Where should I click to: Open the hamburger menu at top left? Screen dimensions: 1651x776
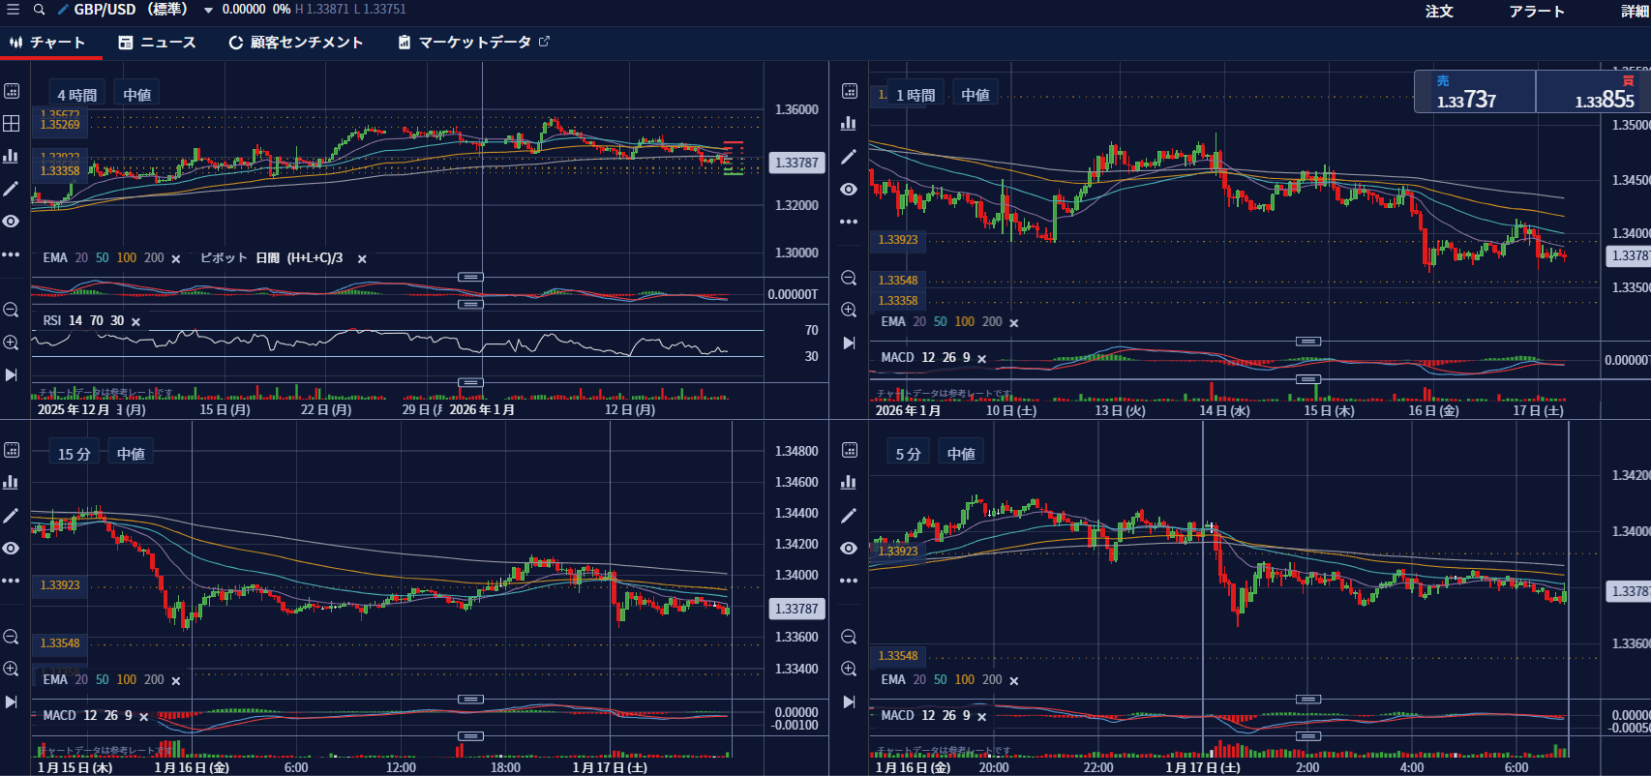click(13, 10)
